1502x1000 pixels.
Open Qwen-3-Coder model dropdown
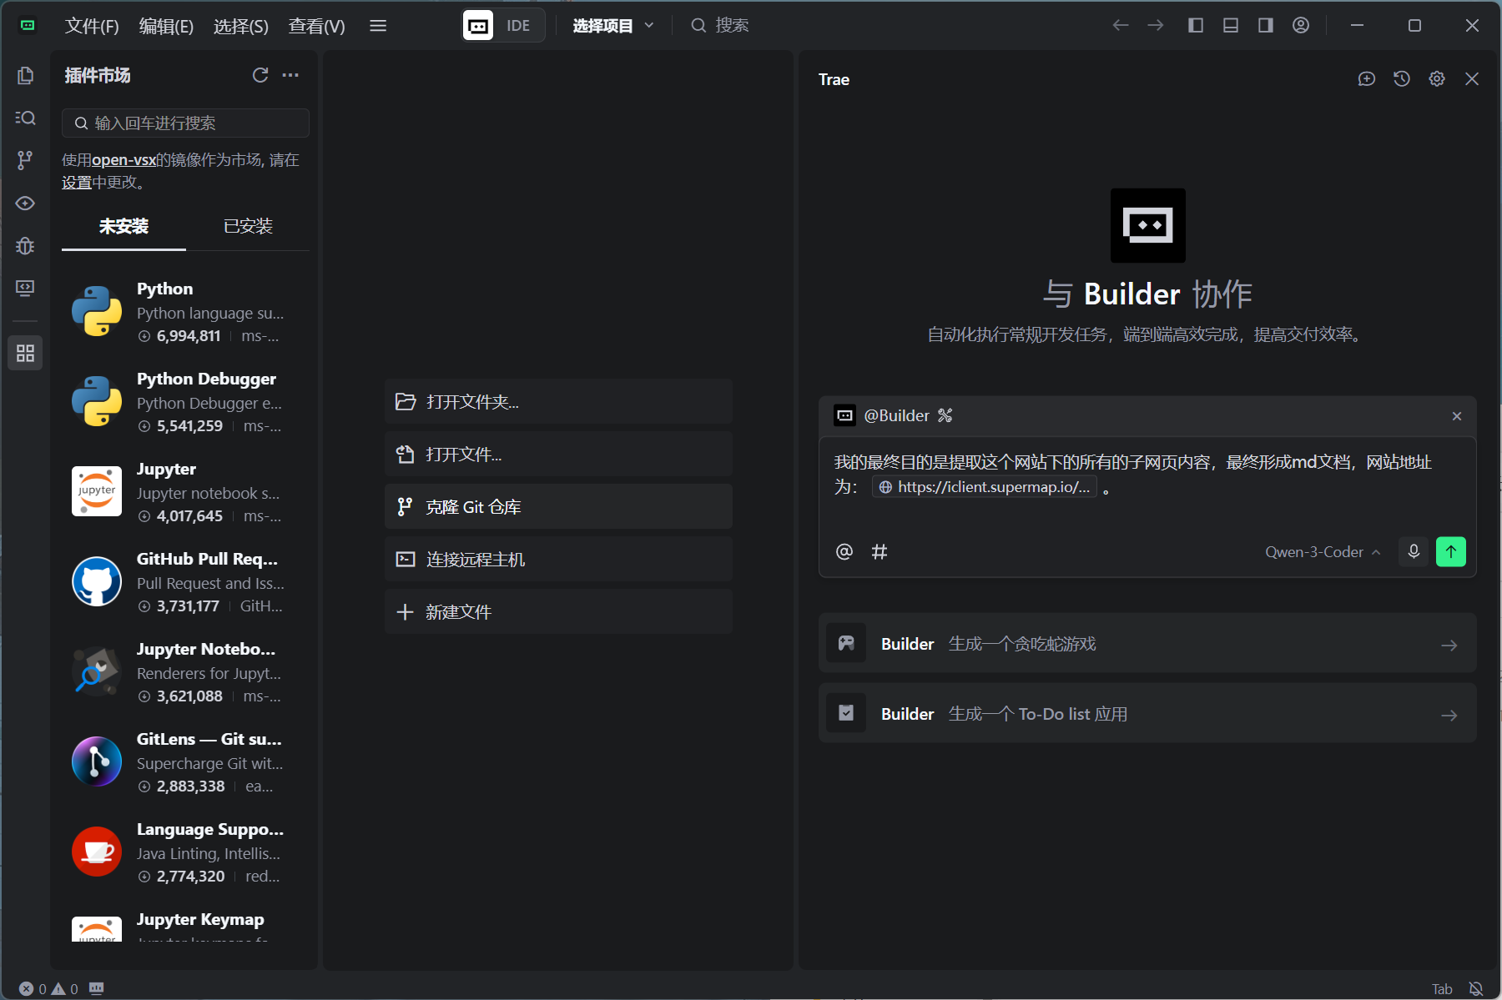pos(1323,551)
